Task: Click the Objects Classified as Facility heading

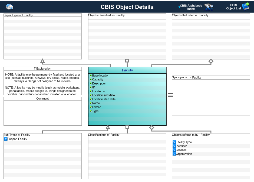Action: tap(106, 15)
